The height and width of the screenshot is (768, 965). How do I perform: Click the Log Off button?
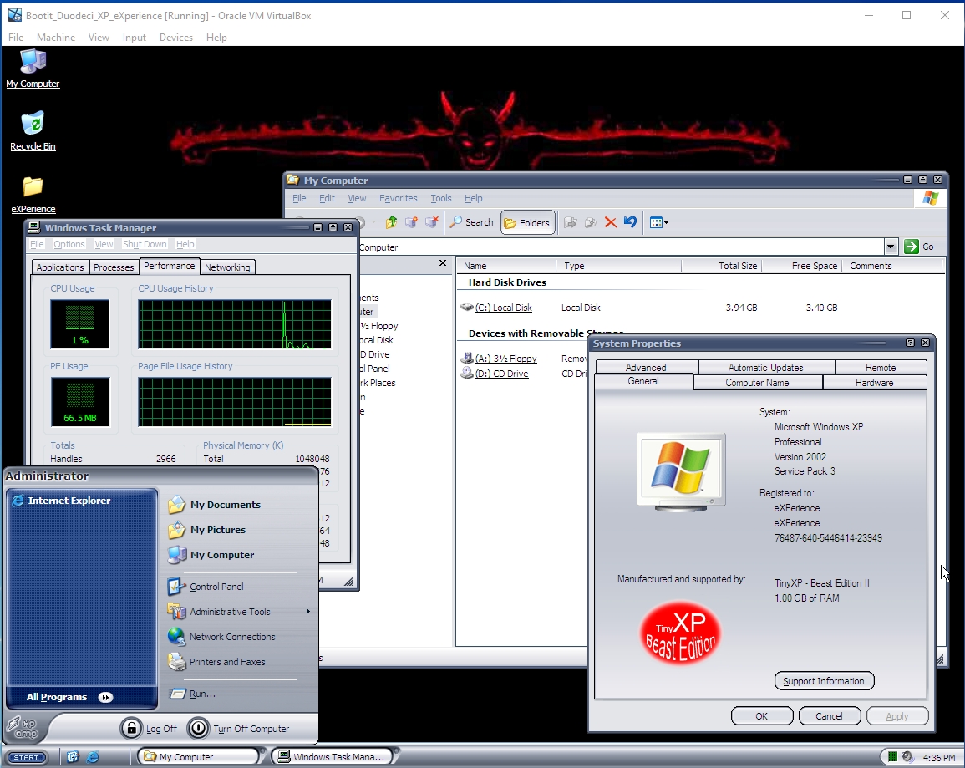149,729
